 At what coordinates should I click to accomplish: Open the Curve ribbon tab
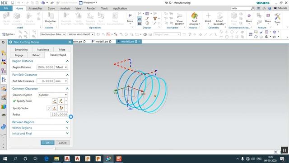(51, 8)
